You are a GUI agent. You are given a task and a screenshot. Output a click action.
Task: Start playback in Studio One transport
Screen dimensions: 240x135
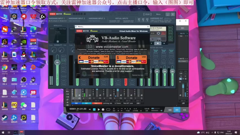tap(99, 109)
